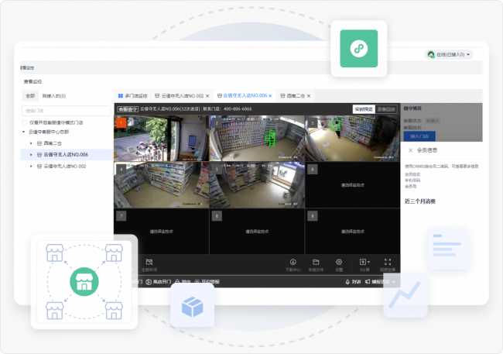Open the 在线(已接入0) status dropdown

tap(449, 55)
